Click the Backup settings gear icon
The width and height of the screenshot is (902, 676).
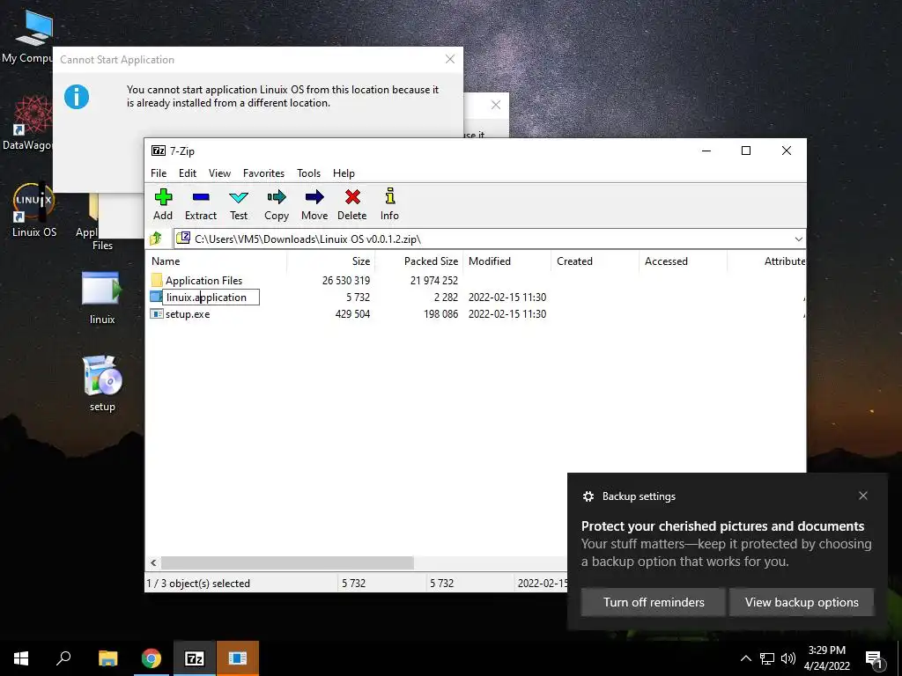(x=588, y=496)
